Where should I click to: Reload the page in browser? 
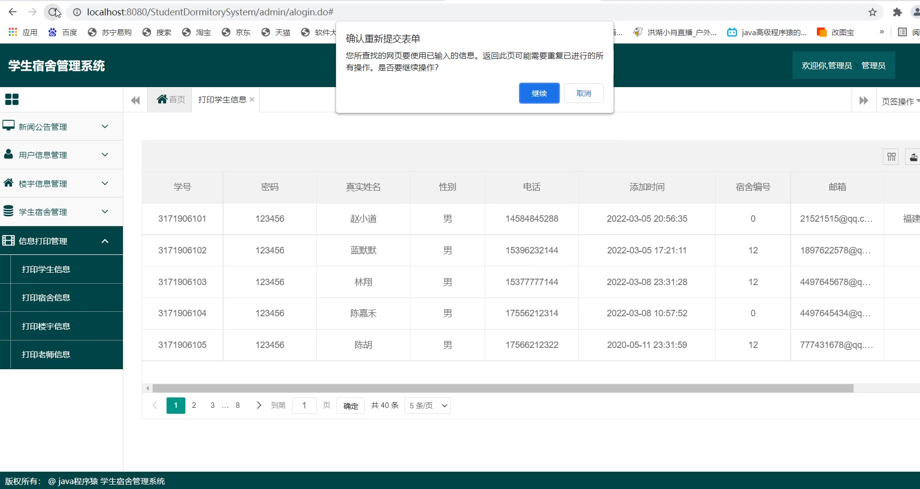point(53,12)
